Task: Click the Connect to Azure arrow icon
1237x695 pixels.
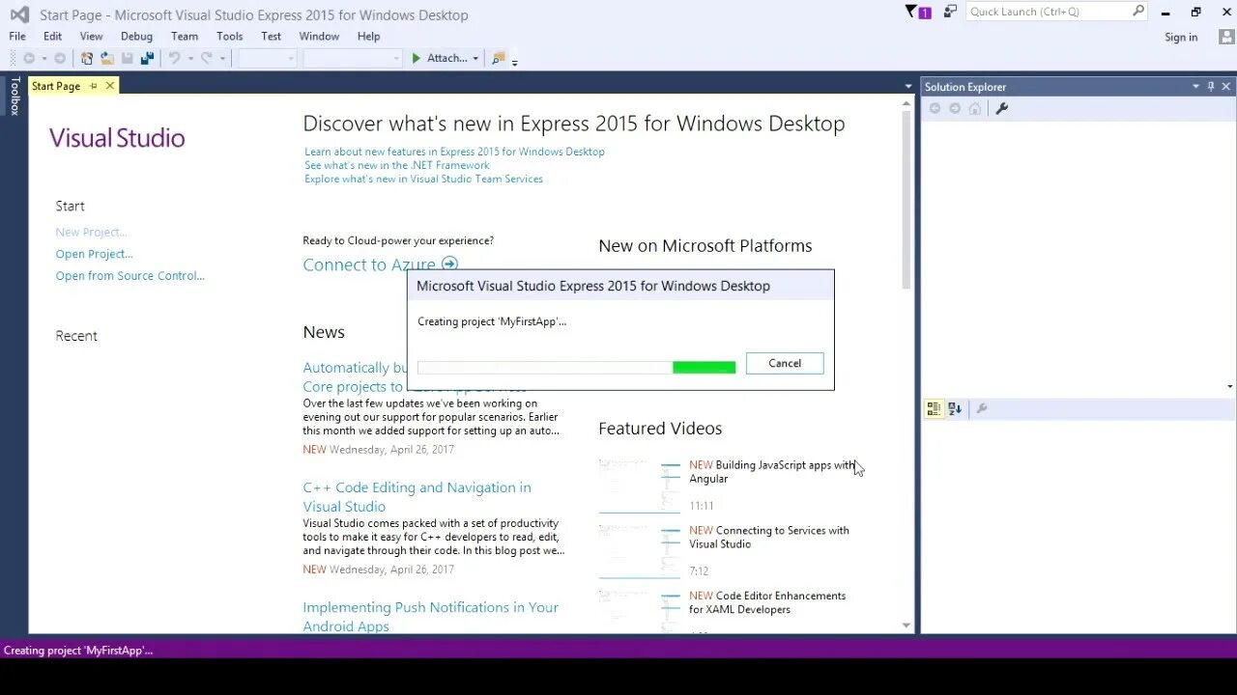Action: tap(449, 264)
